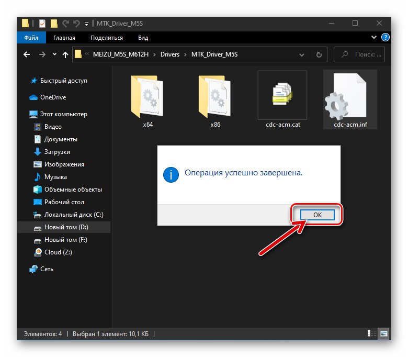
Task: Switch to details view in status bar
Action: pos(371,333)
